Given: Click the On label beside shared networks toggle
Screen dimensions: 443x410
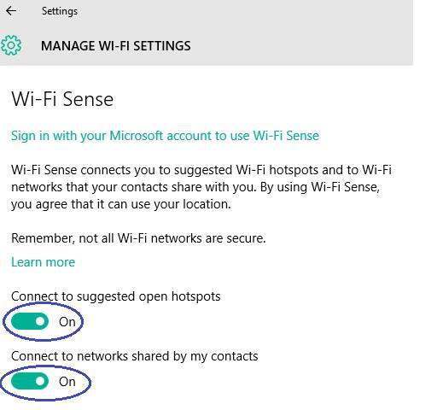Looking at the screenshot, I should click(67, 382).
